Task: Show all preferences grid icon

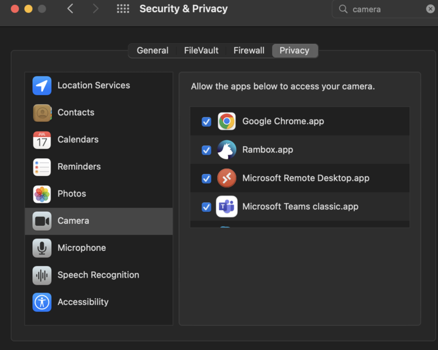Action: click(123, 9)
